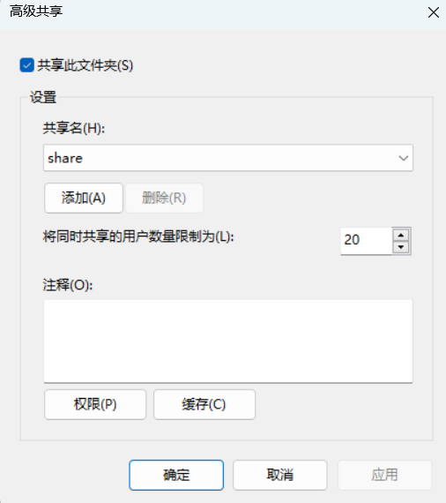The height and width of the screenshot is (503, 446).
Task: Decrease the user limit with the down arrow
Action: click(401, 247)
